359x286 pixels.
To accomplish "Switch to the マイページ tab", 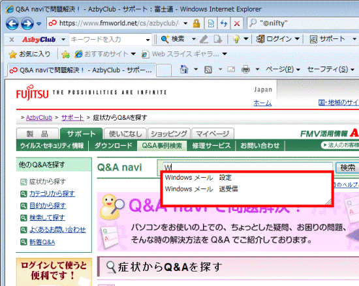I will [x=213, y=134].
